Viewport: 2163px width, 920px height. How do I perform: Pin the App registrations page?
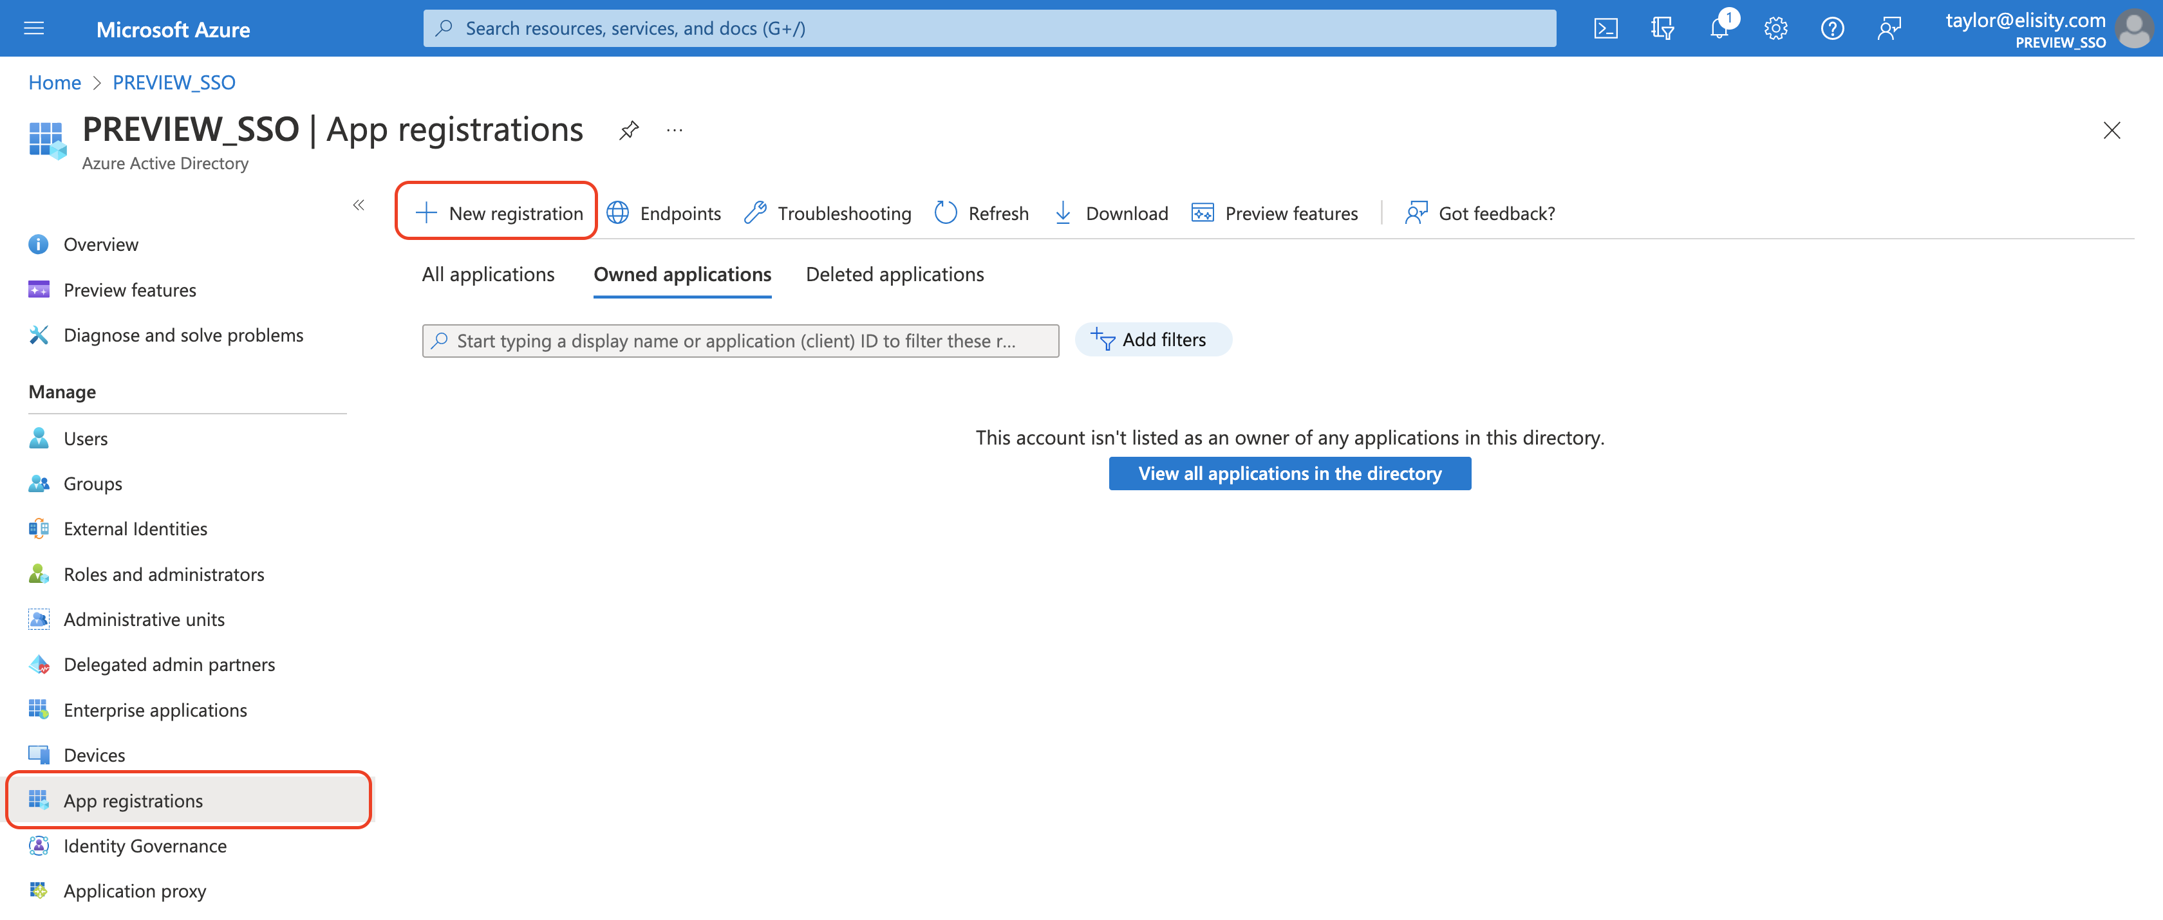628,130
